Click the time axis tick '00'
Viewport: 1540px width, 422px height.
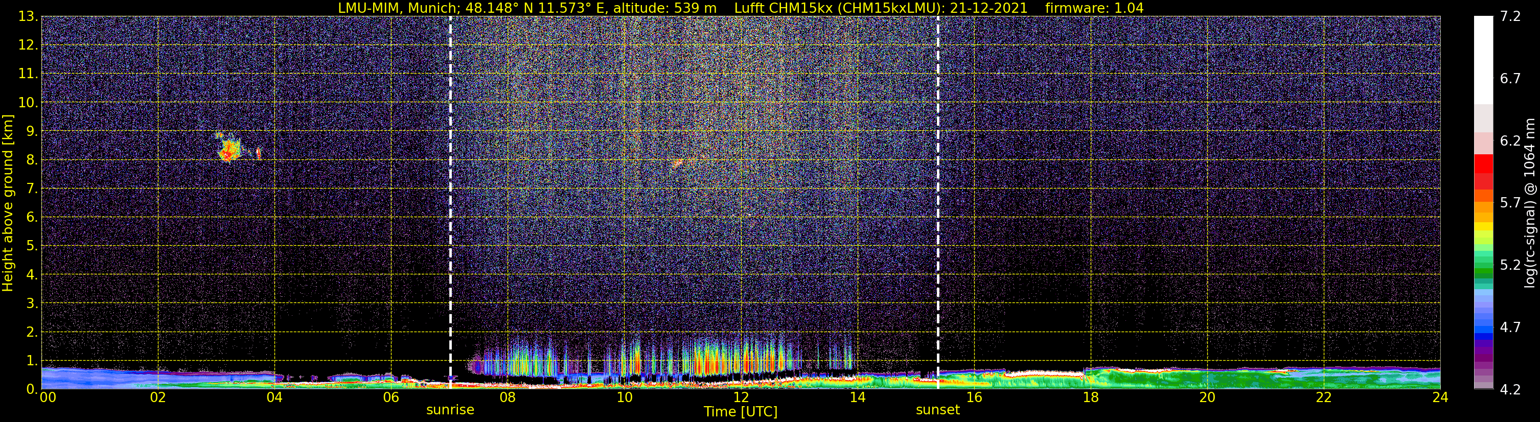coord(48,398)
